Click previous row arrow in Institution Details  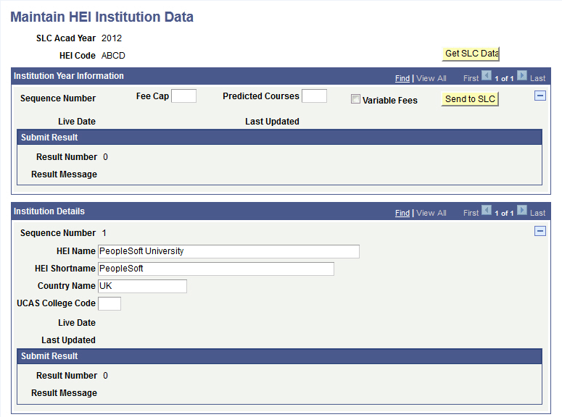tap(487, 211)
